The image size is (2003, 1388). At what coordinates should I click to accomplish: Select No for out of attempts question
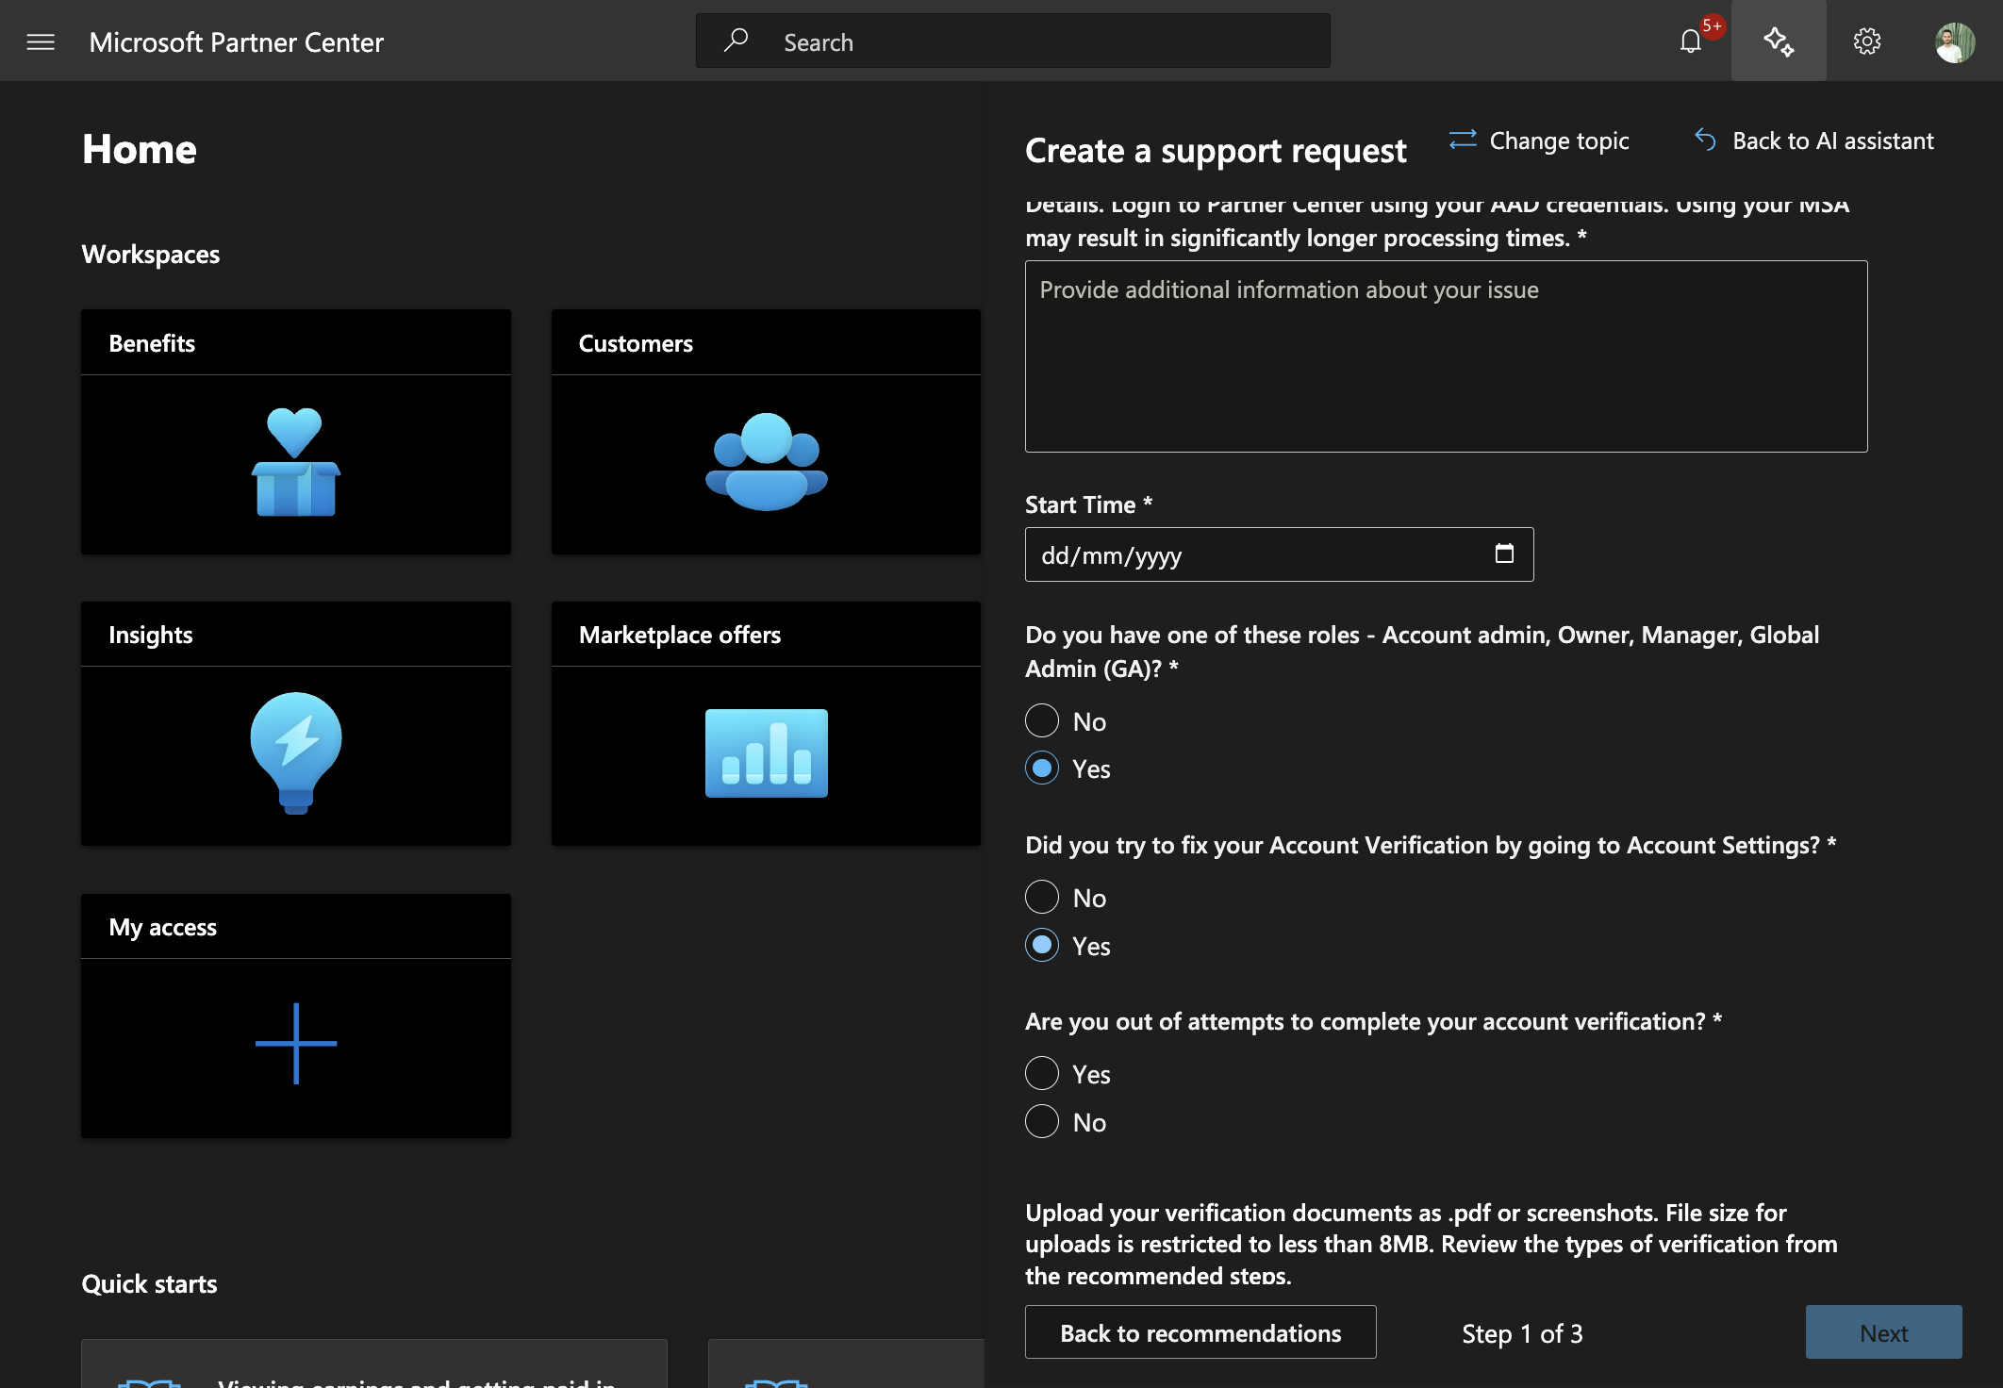(x=1042, y=1121)
